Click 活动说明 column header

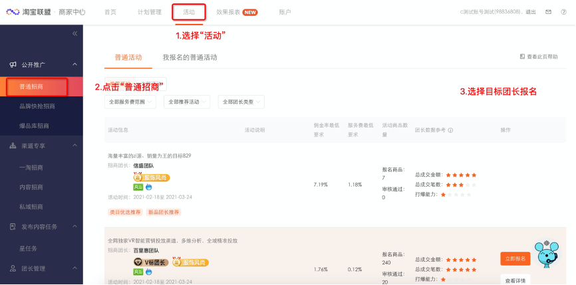255,130
